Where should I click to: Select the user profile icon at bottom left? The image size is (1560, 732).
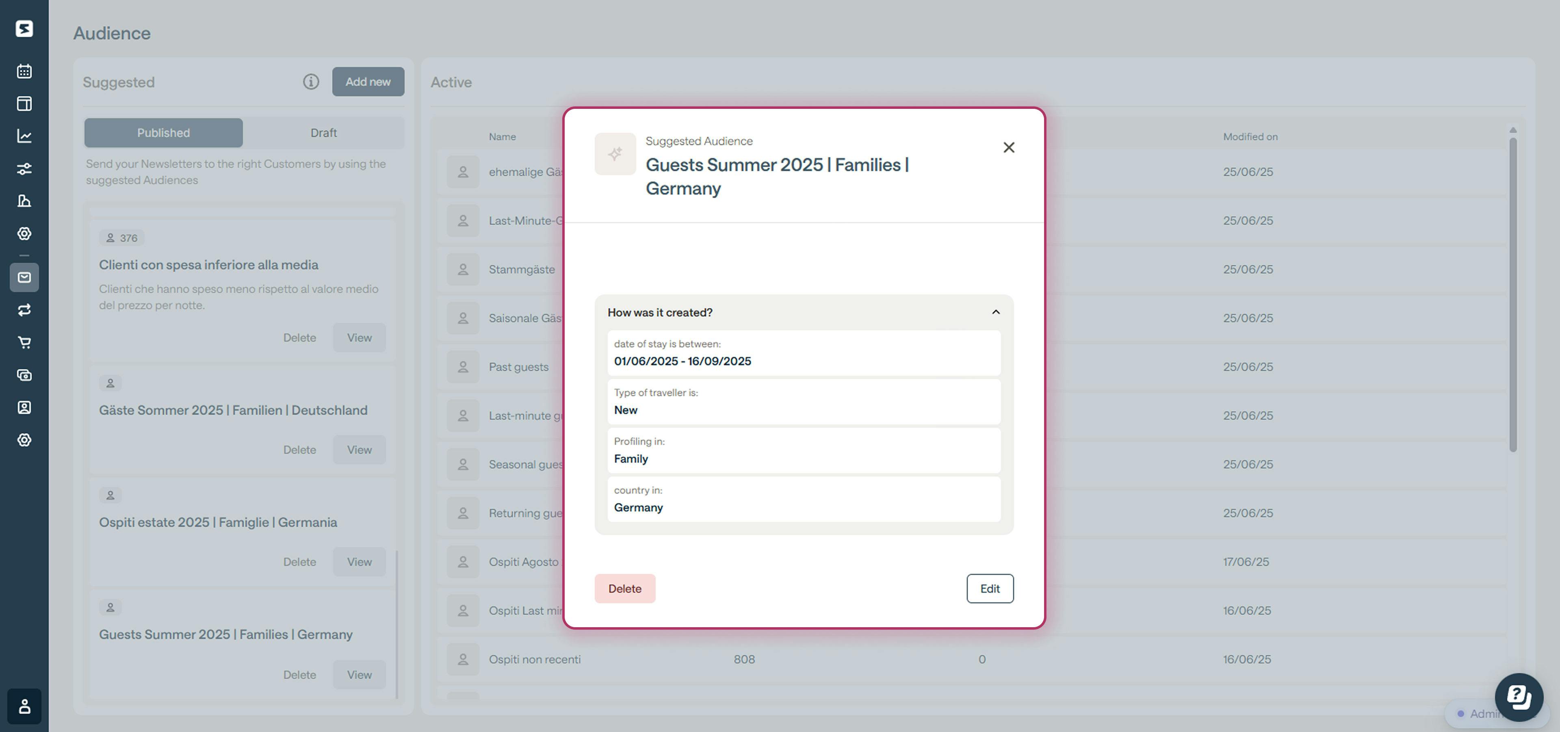coord(24,706)
